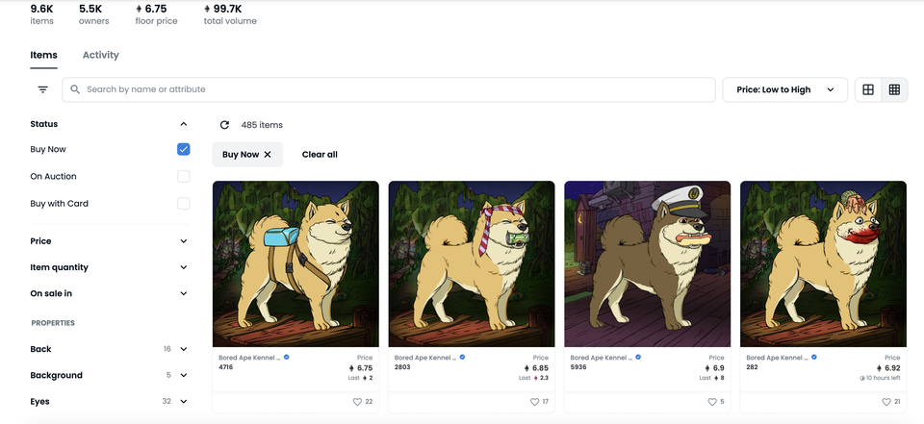Refresh the 485 items list
924x424 pixels.
click(224, 125)
